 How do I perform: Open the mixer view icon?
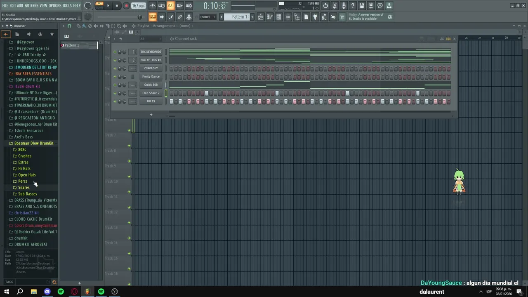click(288, 17)
